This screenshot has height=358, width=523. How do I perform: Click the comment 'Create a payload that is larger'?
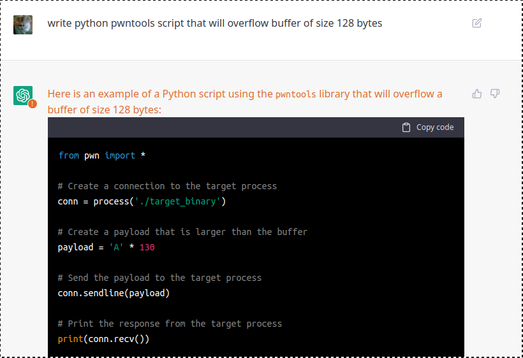tap(182, 232)
